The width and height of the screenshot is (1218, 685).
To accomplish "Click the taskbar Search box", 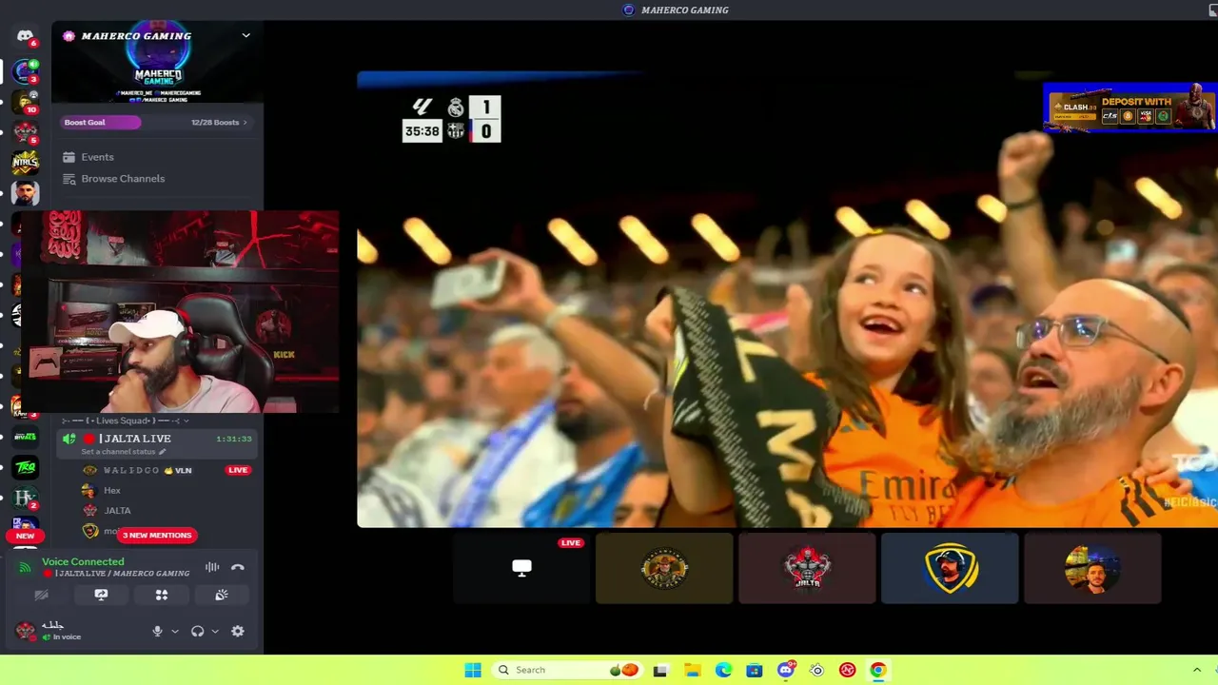I will [568, 670].
